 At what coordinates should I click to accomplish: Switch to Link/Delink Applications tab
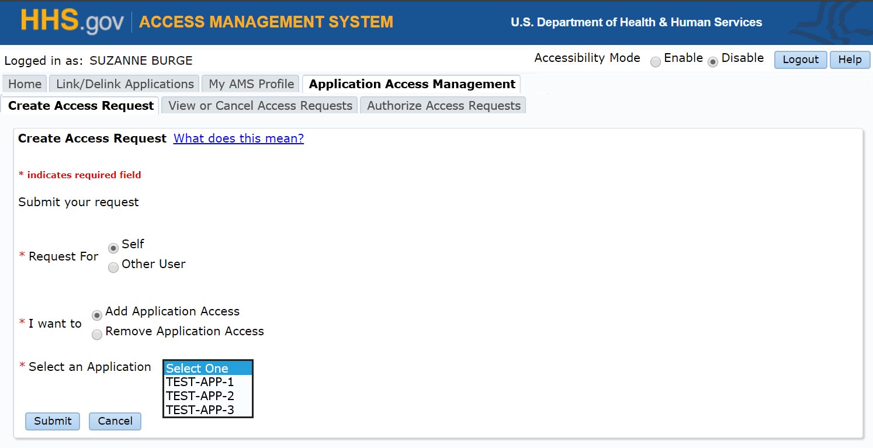[124, 84]
